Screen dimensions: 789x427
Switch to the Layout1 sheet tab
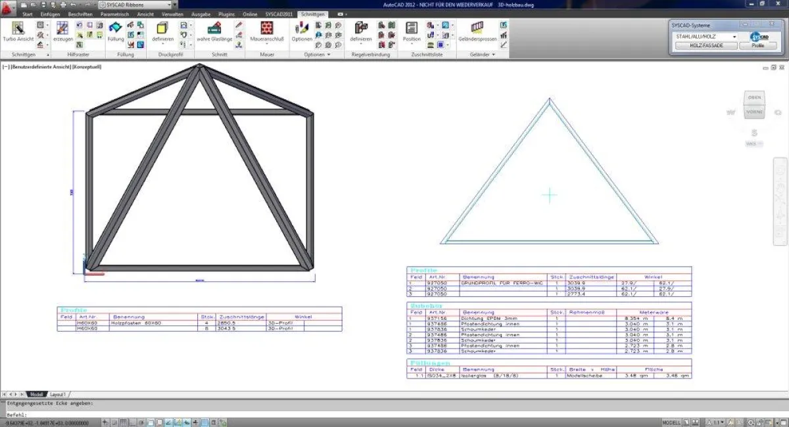coord(58,394)
